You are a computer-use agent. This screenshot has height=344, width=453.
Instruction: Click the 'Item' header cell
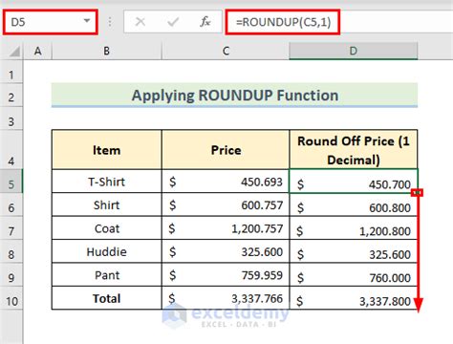click(x=107, y=149)
